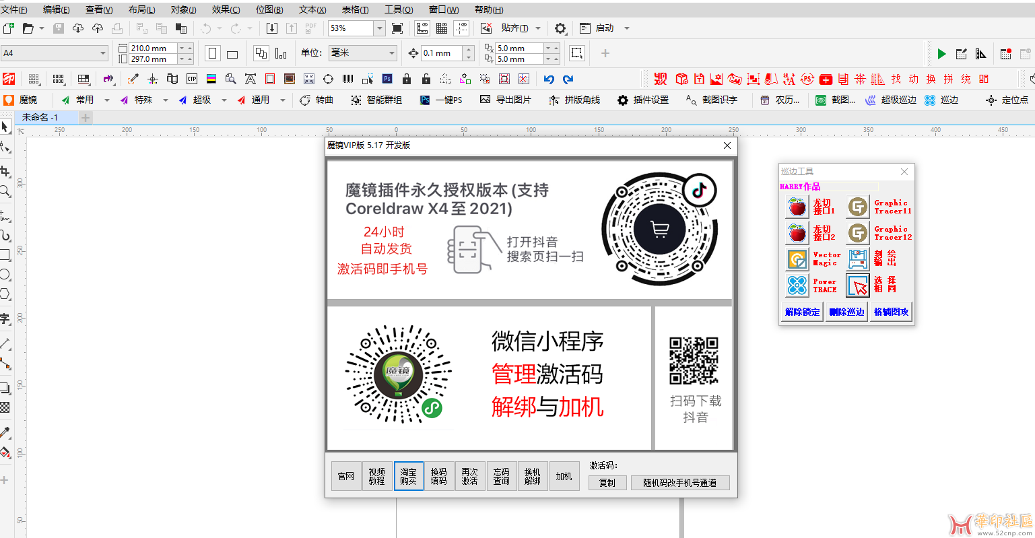The image size is (1035, 538).
Task: Click the blue undo arrow icon
Action: [549, 79]
